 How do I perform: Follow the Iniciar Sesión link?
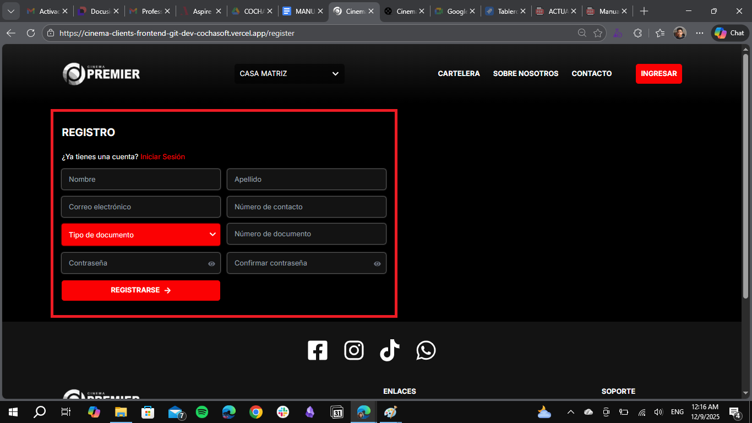[x=162, y=156]
